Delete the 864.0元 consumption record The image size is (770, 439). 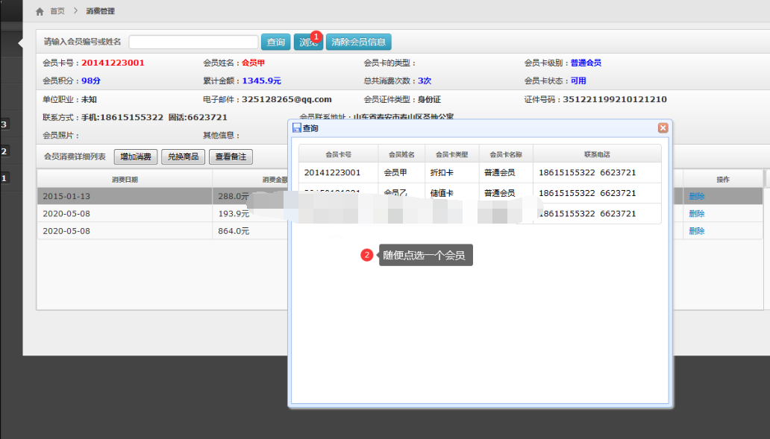pyautogui.click(x=697, y=231)
